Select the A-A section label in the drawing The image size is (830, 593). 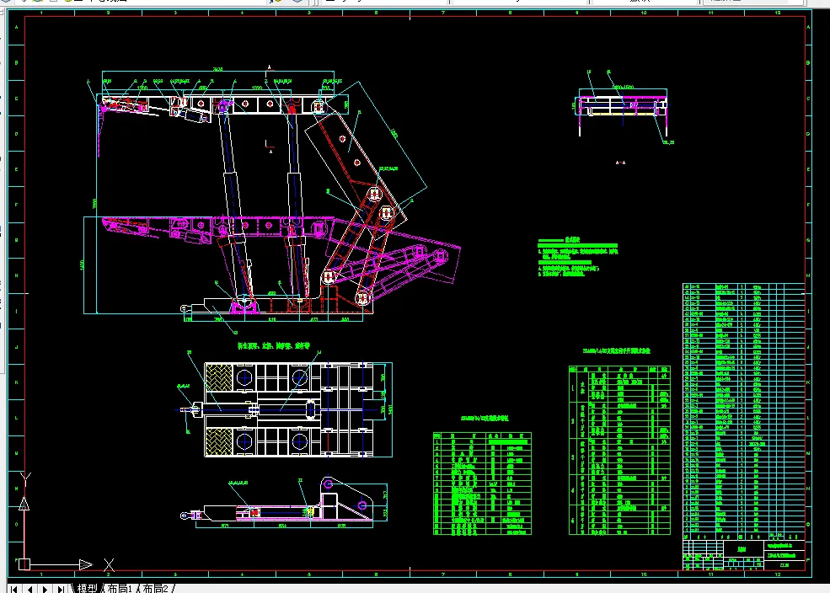point(620,163)
